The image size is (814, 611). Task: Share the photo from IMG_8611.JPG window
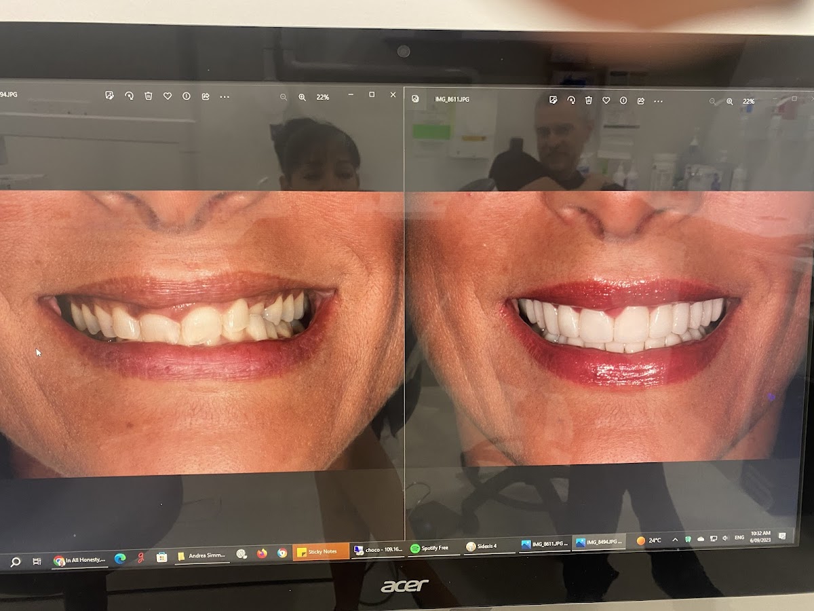(640, 100)
